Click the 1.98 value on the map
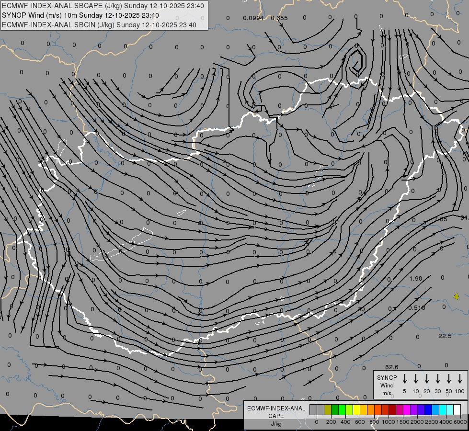Image resolution: width=469 pixels, height=431 pixels. pos(415,278)
